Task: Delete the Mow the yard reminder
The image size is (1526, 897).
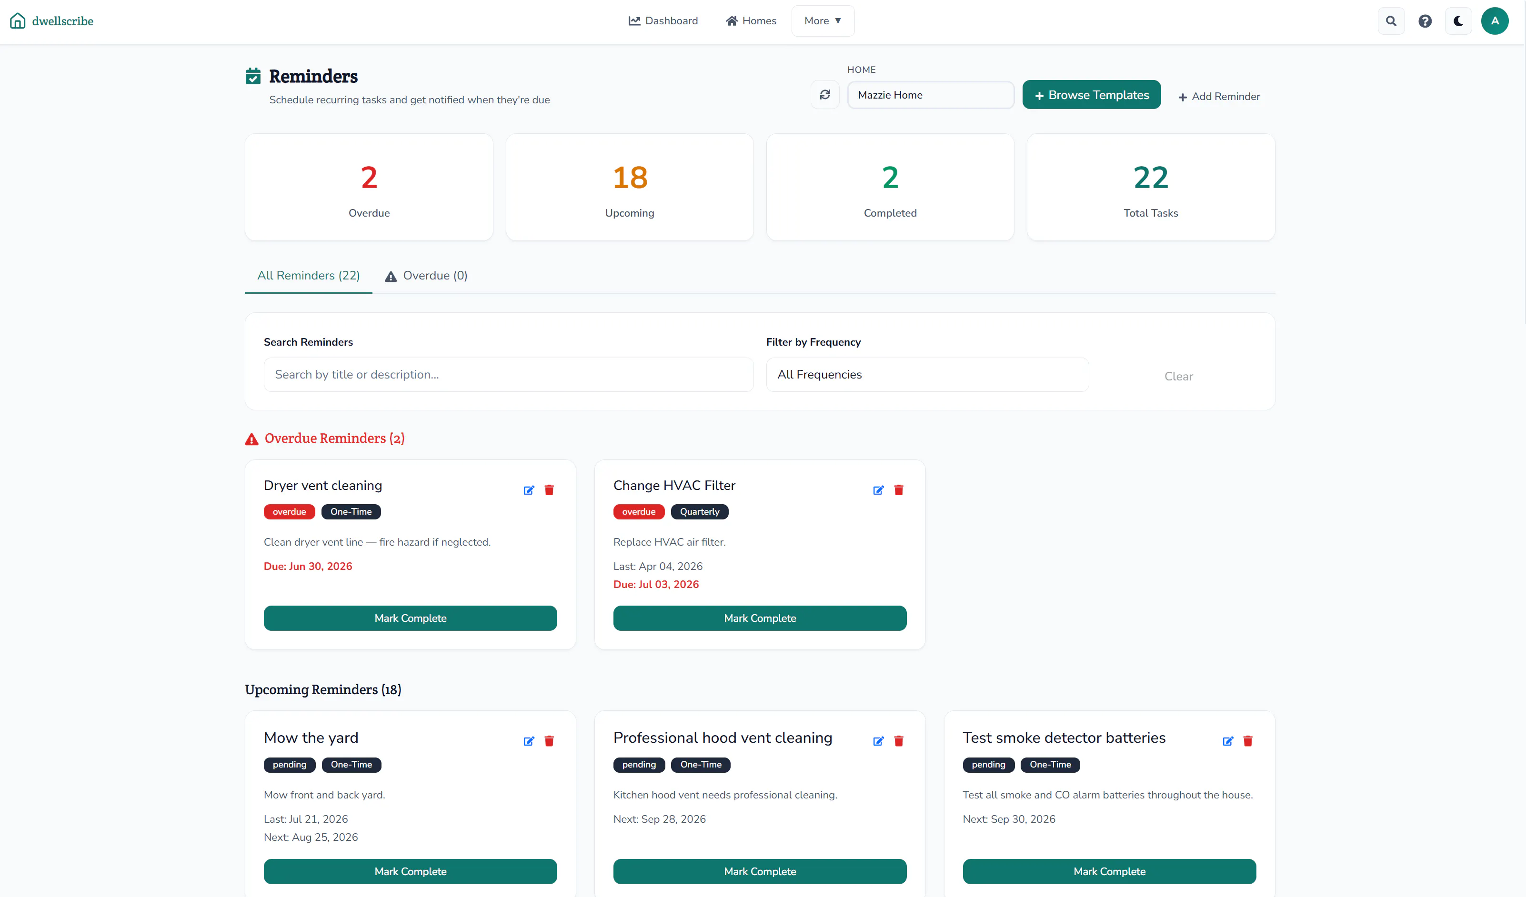Action: click(x=549, y=741)
